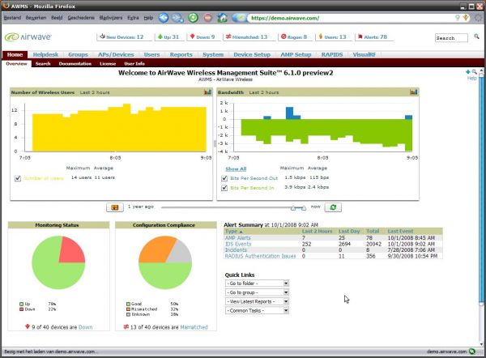Open the Alerts: 78 status indicator

tap(373, 37)
